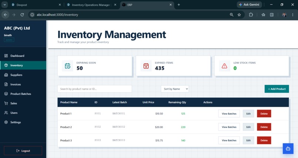The image size is (298, 158).
Task: Open the browser extensions puzzle icon
Action: click(251, 15)
